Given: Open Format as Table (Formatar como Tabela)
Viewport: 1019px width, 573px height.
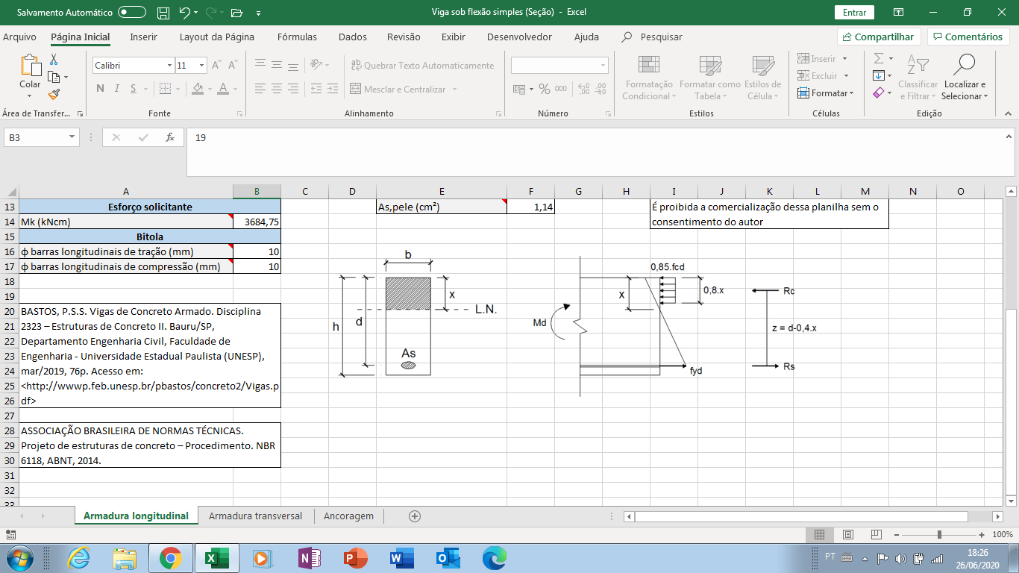Looking at the screenshot, I should click(x=709, y=77).
